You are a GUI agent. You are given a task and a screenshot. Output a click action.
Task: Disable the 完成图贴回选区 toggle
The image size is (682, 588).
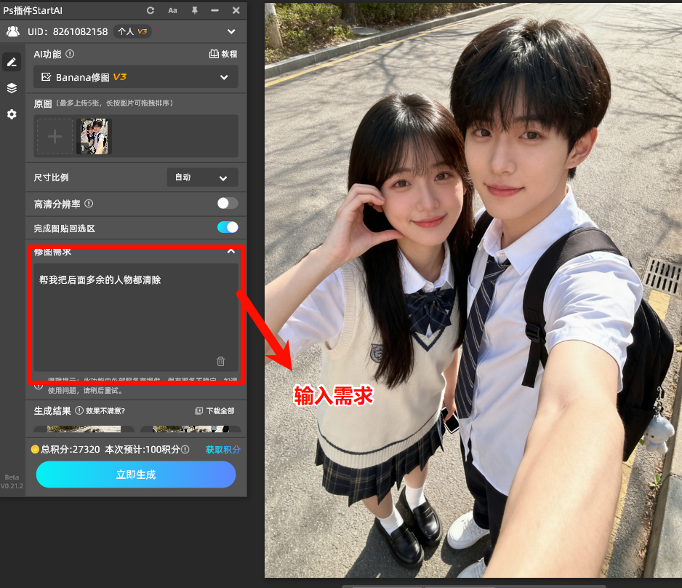(x=227, y=227)
